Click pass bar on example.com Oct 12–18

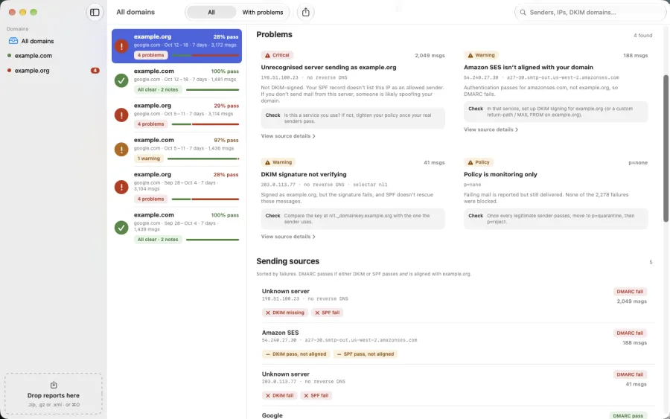pos(212,90)
